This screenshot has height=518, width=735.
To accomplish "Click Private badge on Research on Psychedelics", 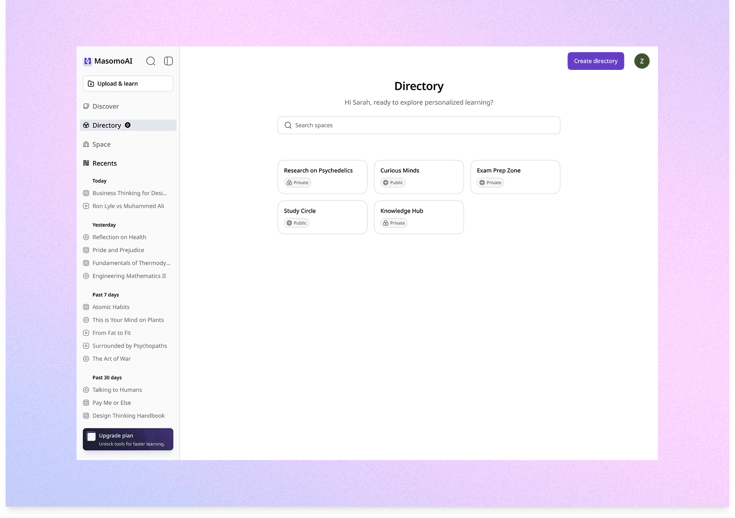I will tap(298, 183).
